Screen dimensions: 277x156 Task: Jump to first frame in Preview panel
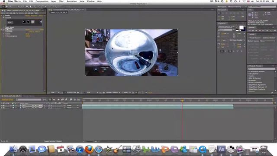[250, 31]
